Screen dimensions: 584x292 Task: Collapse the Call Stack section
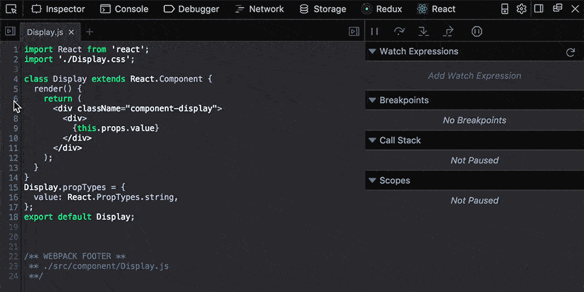(372, 141)
